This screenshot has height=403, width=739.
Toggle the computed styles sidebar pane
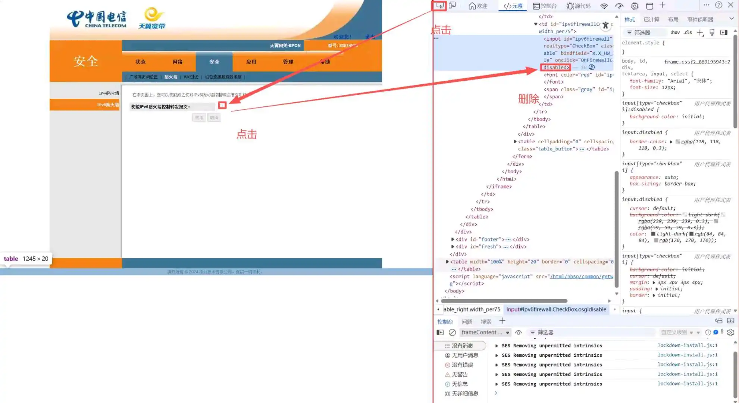tap(724, 32)
